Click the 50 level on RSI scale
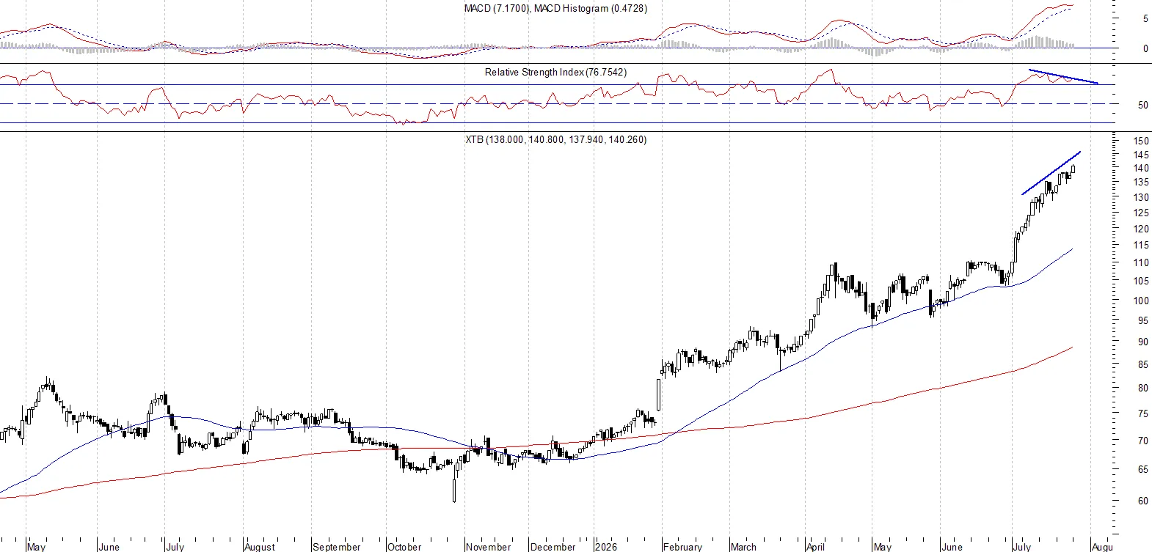The image size is (1152, 552). point(1143,105)
